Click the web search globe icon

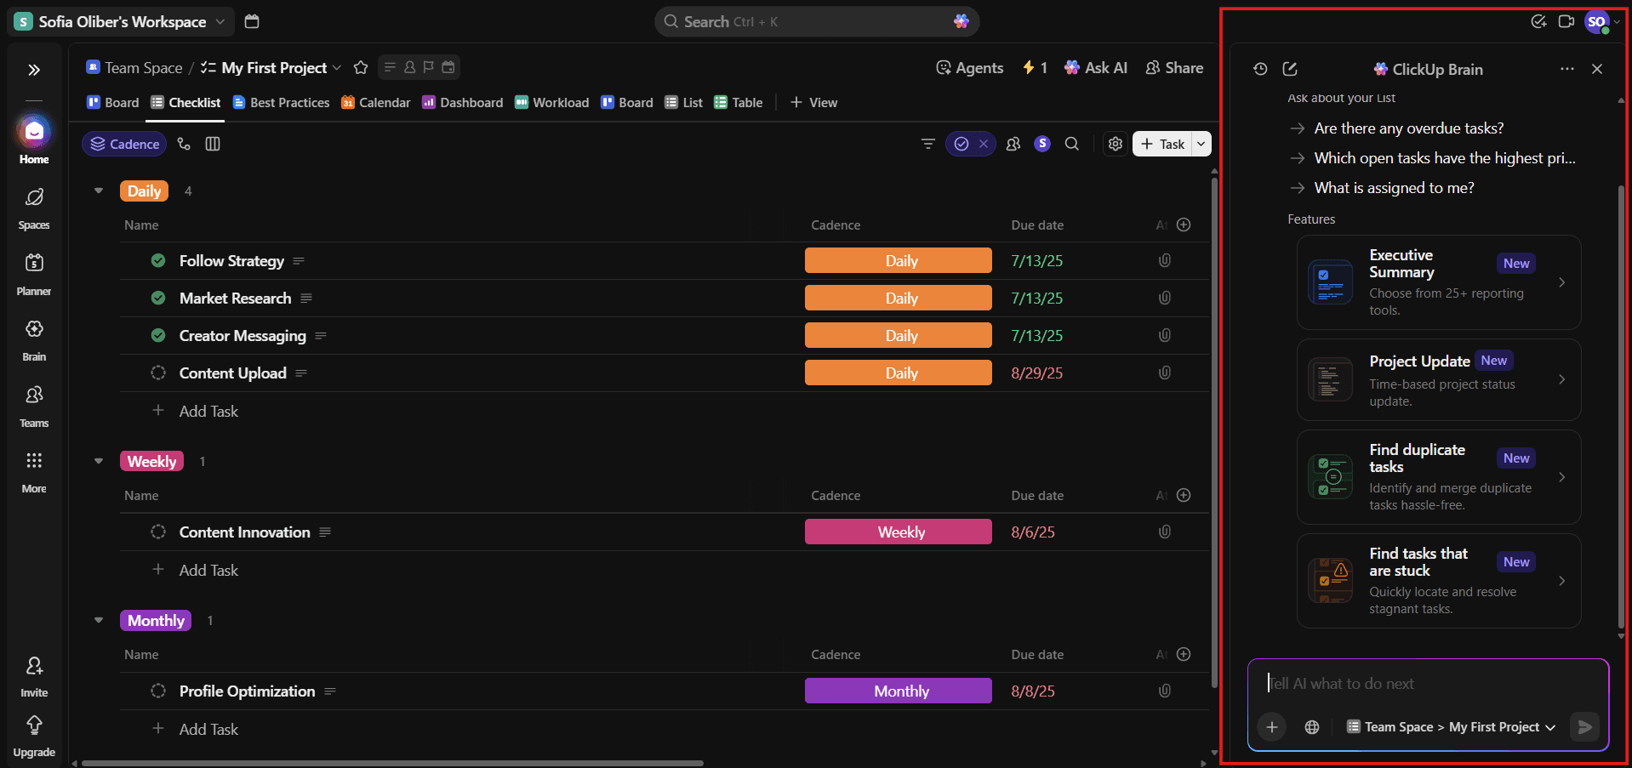click(1312, 727)
